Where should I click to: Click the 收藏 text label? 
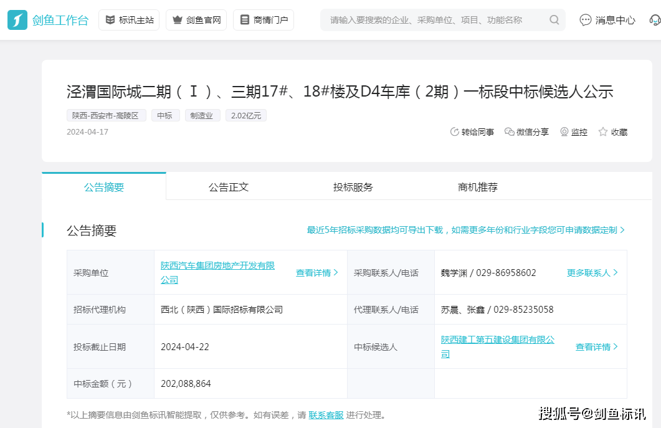[619, 133]
